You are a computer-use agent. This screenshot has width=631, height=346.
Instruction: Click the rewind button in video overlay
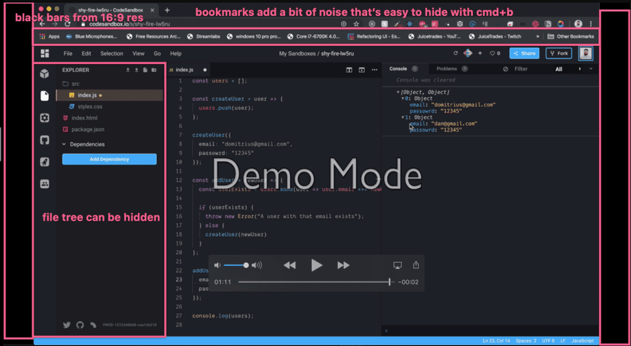289,265
